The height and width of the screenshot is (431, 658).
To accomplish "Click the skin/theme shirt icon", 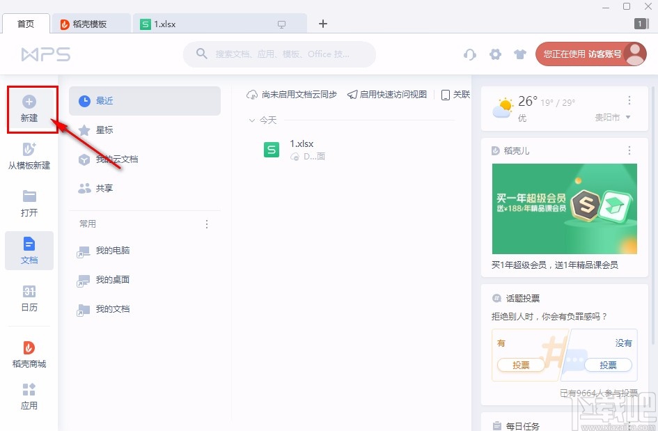I will click(x=520, y=54).
